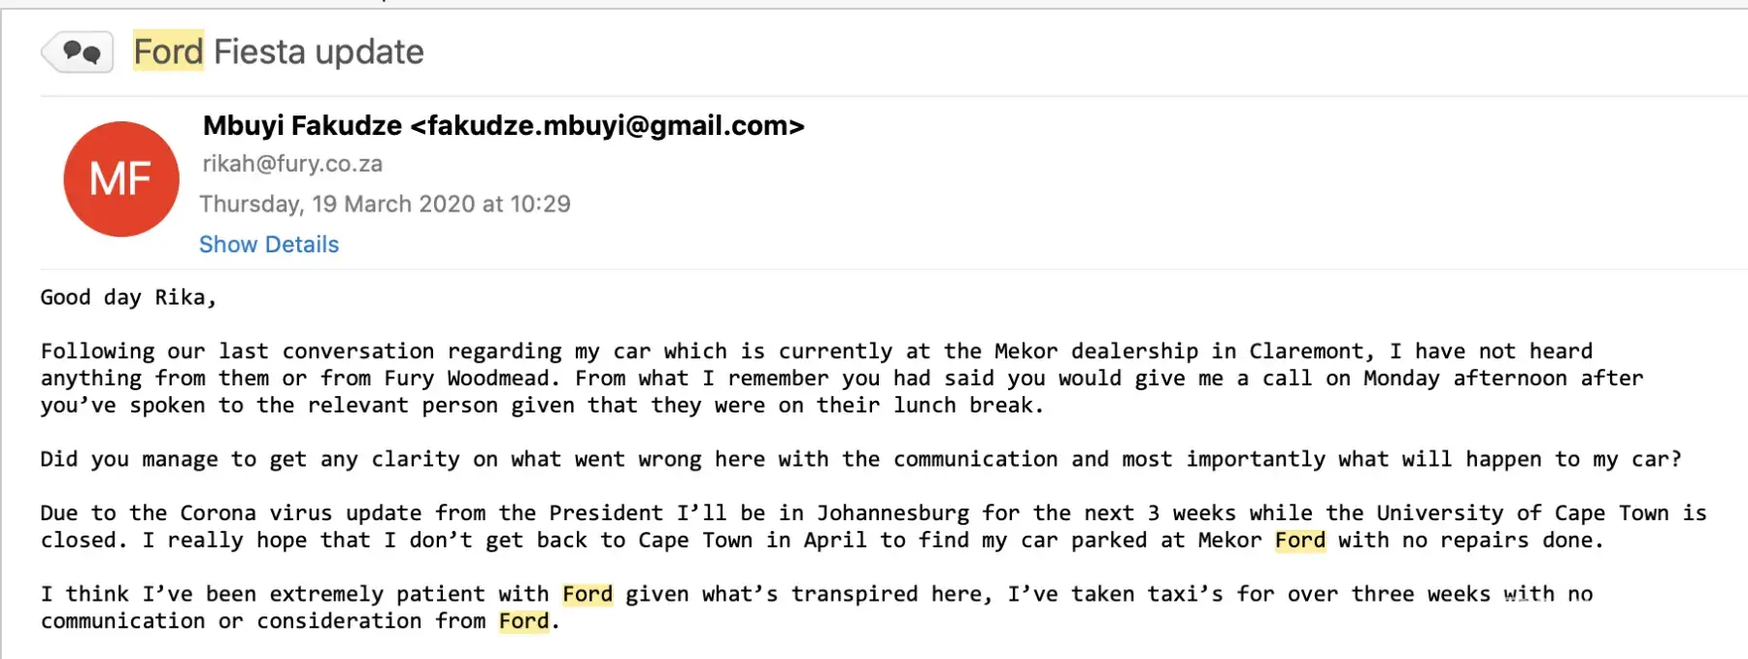Click highlighted Ford after "patient with"
The image size is (1748, 659).
tap(588, 594)
